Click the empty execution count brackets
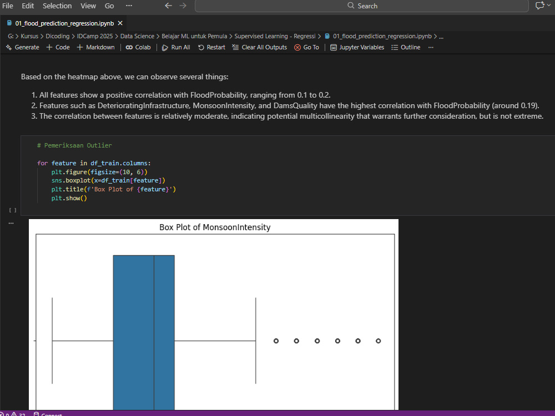The width and height of the screenshot is (555, 416). [x=13, y=210]
